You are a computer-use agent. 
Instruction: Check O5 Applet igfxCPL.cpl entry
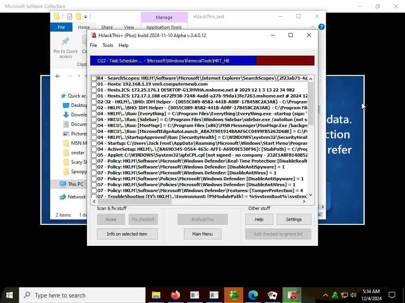(94, 155)
